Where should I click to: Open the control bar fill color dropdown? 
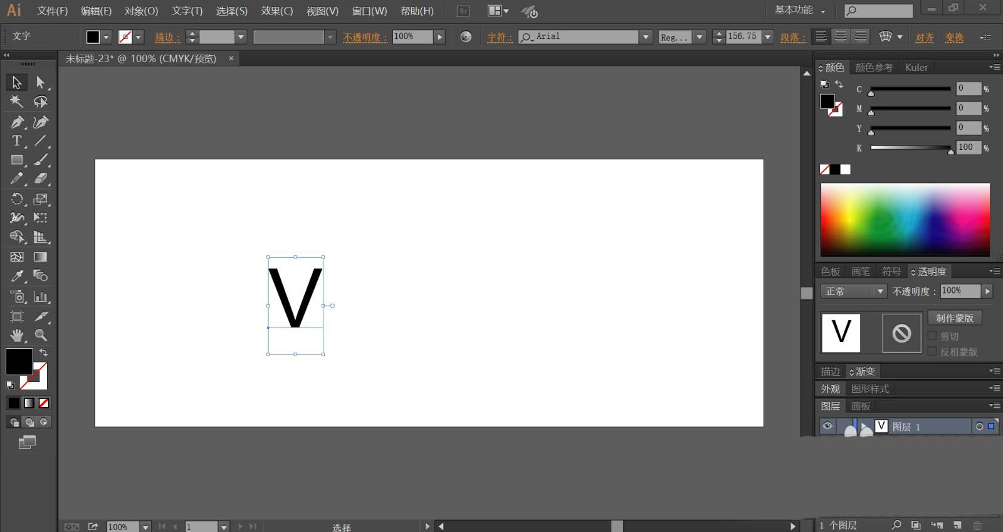[x=106, y=37]
